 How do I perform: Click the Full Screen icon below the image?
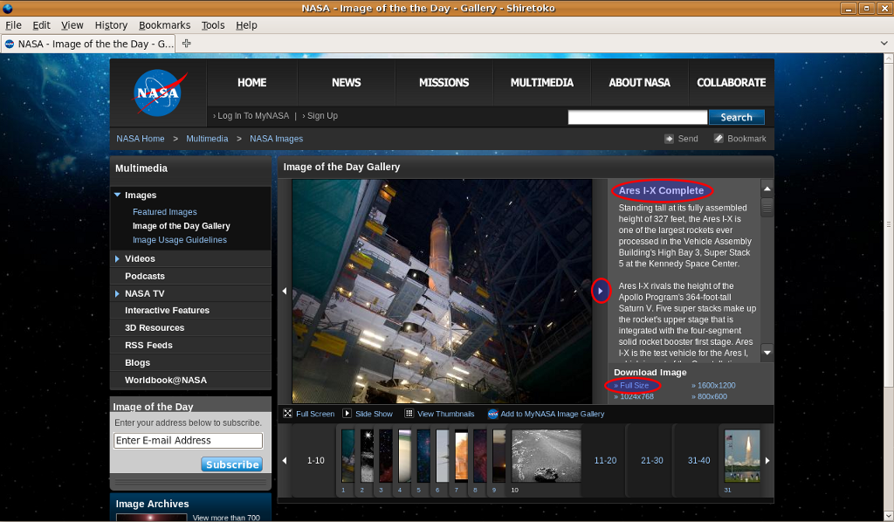click(x=288, y=414)
